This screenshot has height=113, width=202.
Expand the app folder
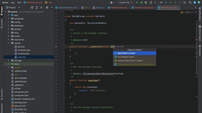[x=9, y=15]
